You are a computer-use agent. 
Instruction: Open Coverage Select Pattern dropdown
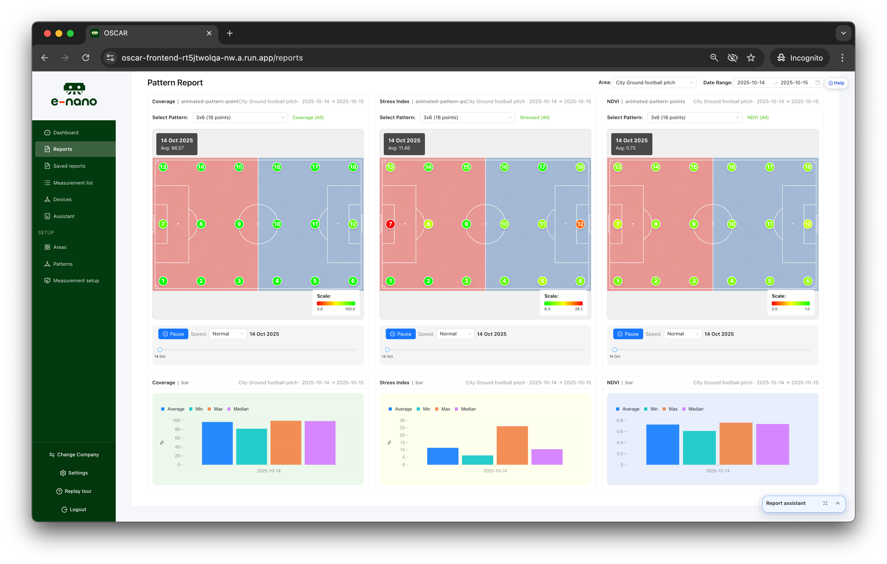pos(240,117)
